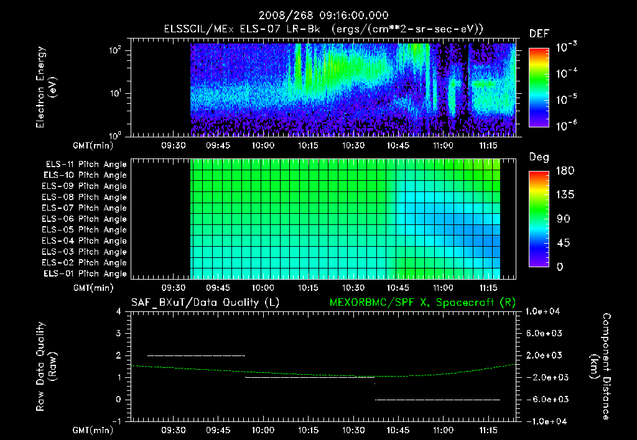The width and height of the screenshot is (637, 440).
Task: Click the Electron Energy (eV) axis label
Action: (46, 87)
